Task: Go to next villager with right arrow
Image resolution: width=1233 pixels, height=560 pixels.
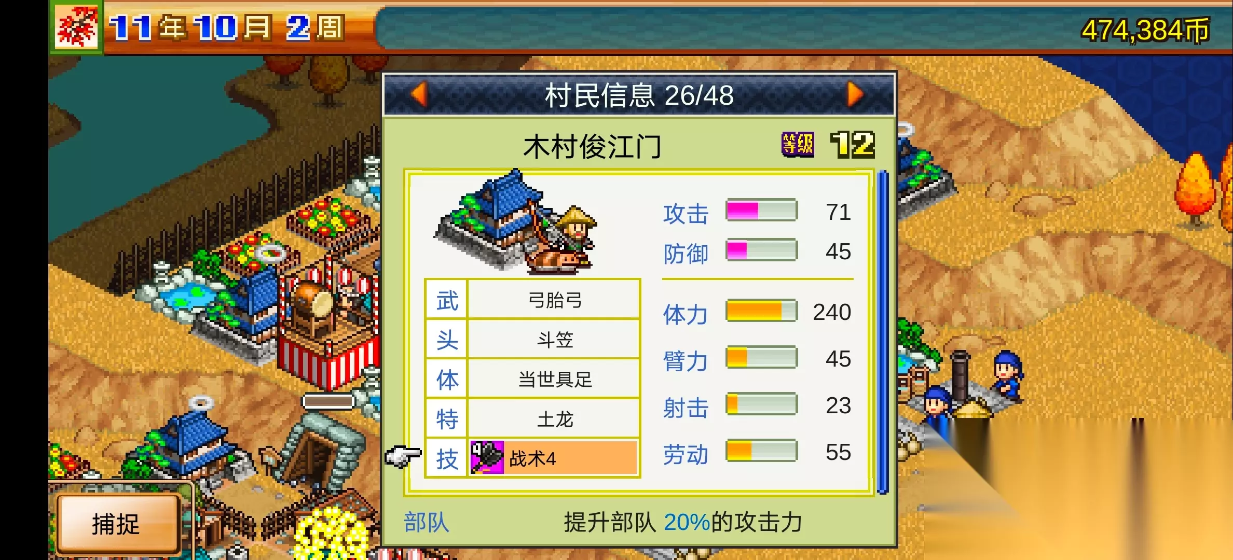Action: [855, 95]
